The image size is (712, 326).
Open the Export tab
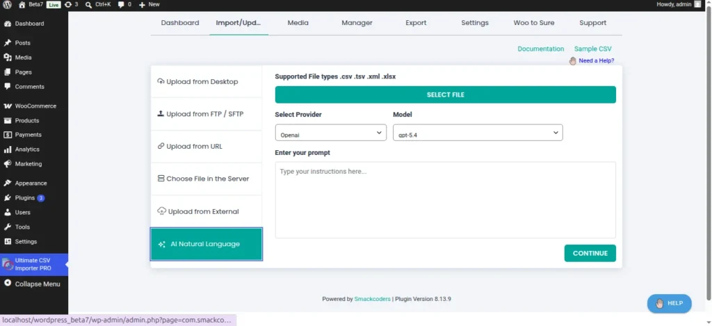click(x=416, y=23)
